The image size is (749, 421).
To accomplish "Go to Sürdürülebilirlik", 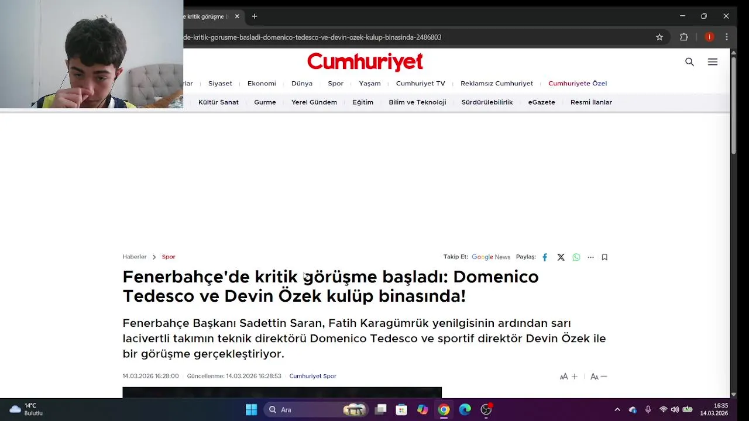I will pyautogui.click(x=487, y=102).
